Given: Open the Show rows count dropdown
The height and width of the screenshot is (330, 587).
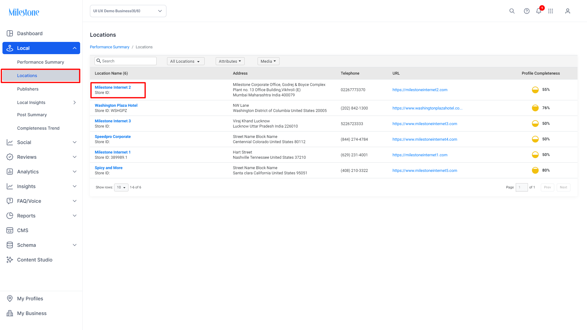Looking at the screenshot, I should click(x=121, y=187).
